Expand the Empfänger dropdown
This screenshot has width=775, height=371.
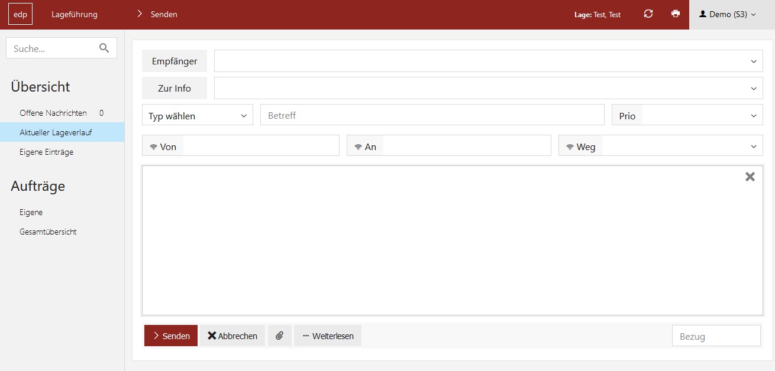point(754,61)
